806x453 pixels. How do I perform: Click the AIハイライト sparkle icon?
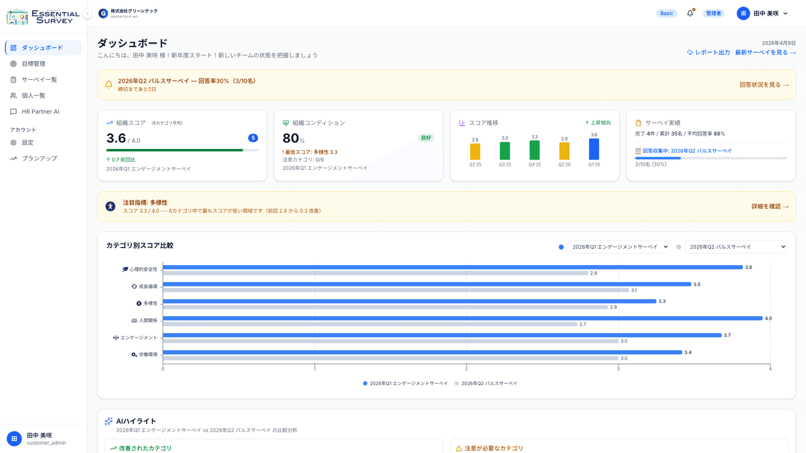pyautogui.click(x=109, y=421)
